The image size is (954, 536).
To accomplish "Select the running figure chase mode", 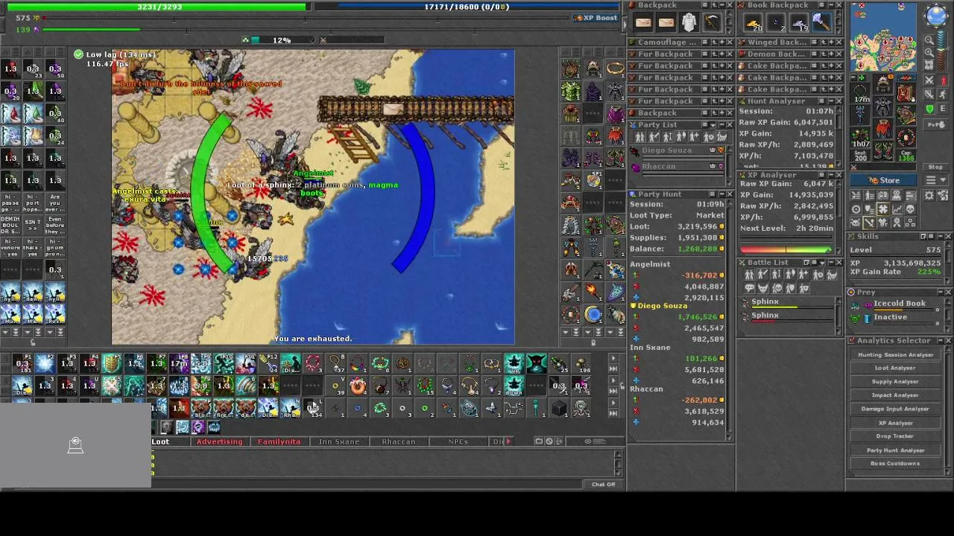I will point(944,93).
